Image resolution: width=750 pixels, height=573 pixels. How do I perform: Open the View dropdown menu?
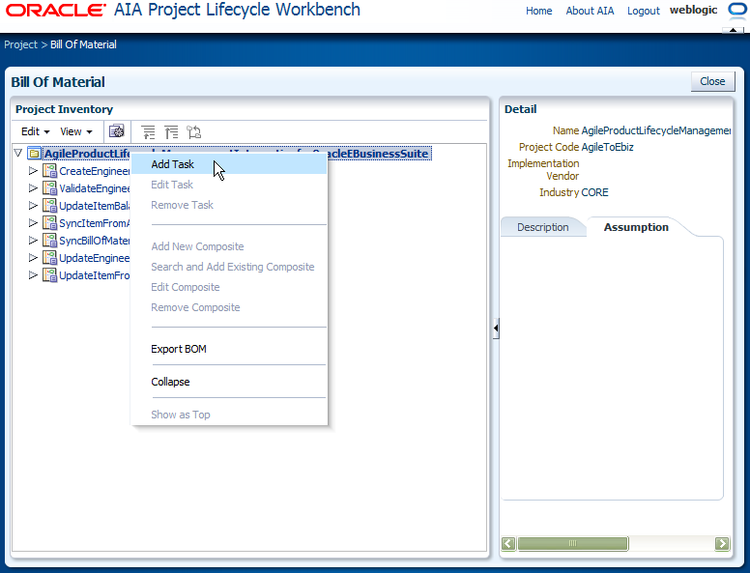(x=76, y=131)
